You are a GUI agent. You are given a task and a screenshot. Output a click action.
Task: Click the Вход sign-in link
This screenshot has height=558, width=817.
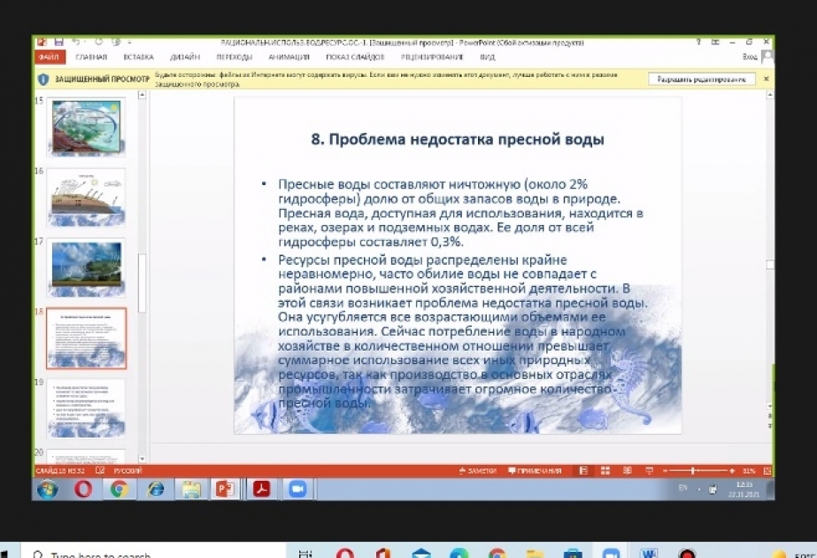[x=750, y=57]
